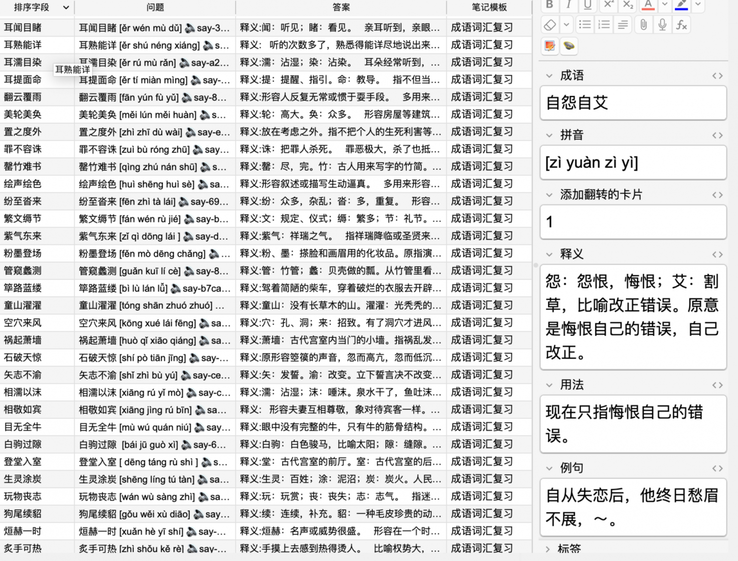Select the 石破天惊 row

(x=266, y=357)
